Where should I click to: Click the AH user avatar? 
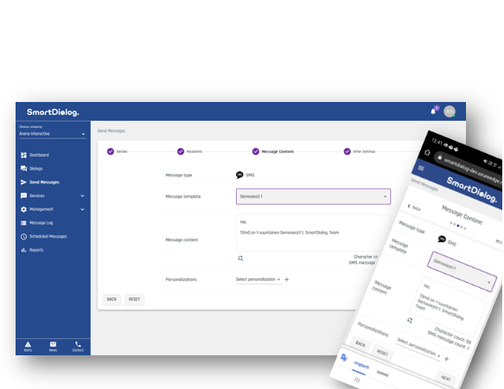pos(450,112)
